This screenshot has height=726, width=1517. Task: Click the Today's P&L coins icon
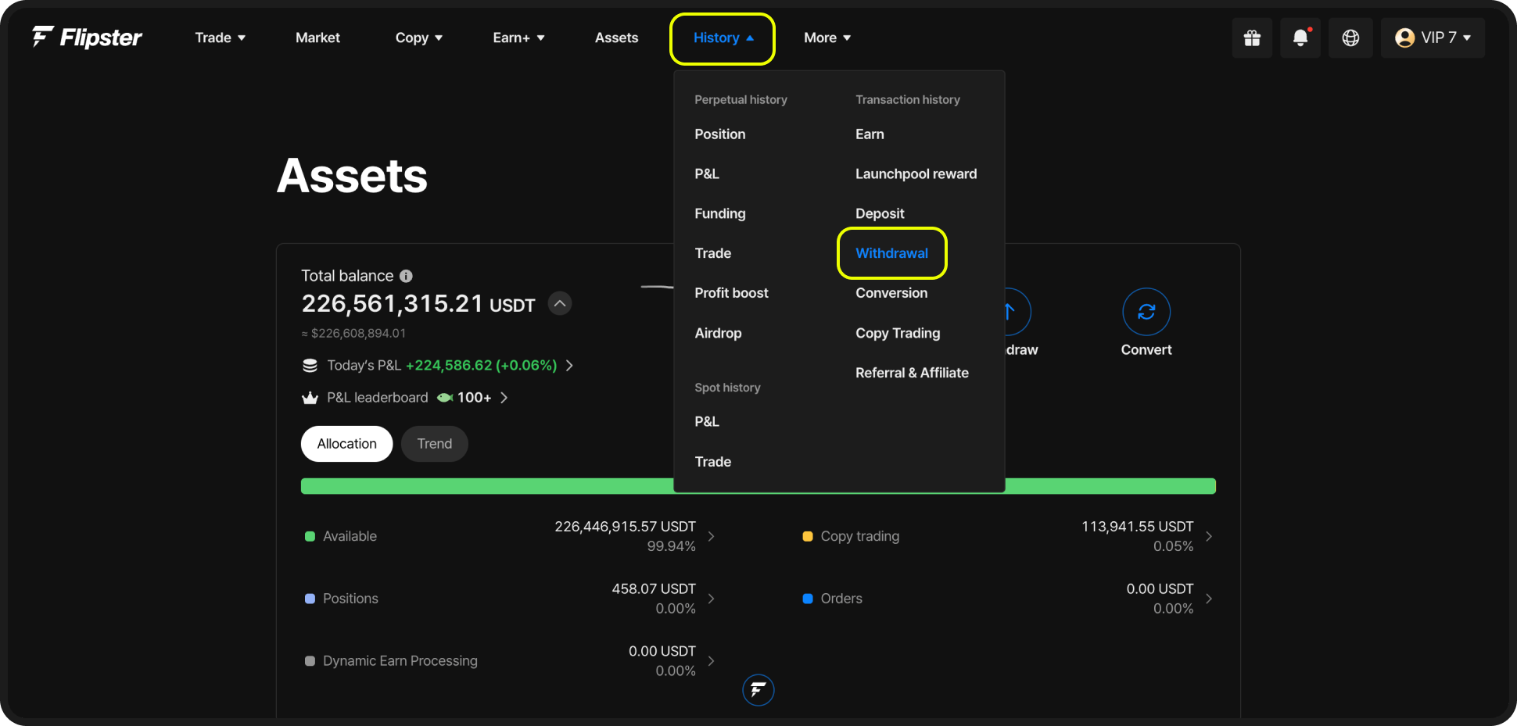click(310, 366)
